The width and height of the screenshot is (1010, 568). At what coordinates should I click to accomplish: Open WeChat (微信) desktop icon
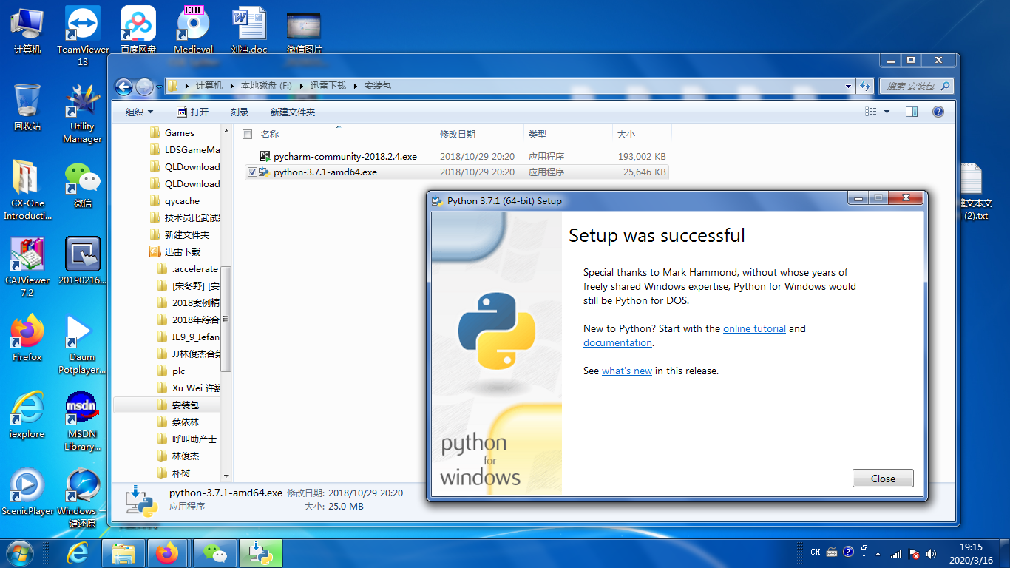click(83, 185)
